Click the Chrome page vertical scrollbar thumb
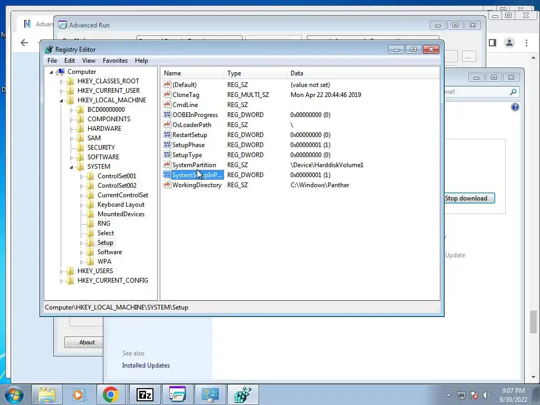Image resolution: width=540 pixels, height=405 pixels. [534, 322]
